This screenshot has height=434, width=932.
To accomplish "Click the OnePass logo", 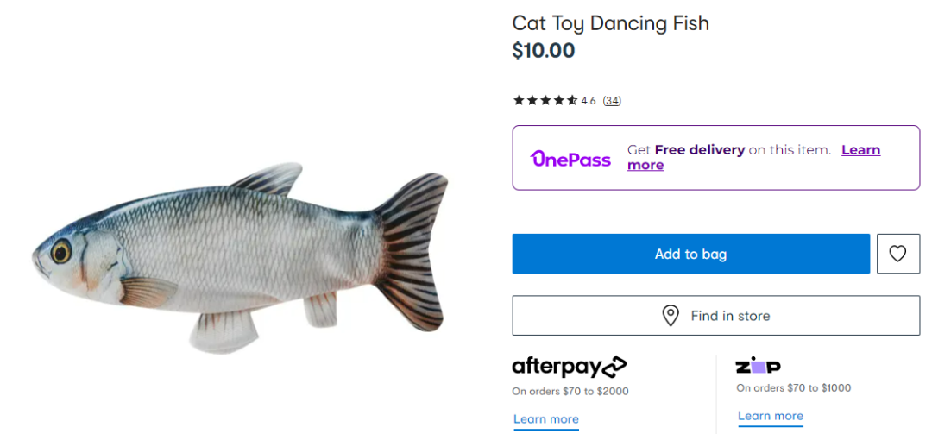I will tap(570, 159).
